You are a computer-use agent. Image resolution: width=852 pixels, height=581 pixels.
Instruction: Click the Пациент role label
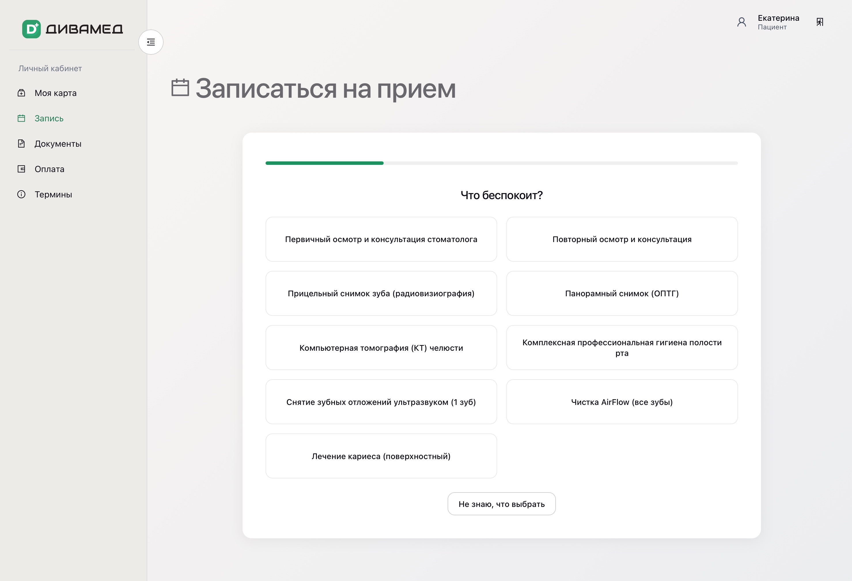(772, 27)
